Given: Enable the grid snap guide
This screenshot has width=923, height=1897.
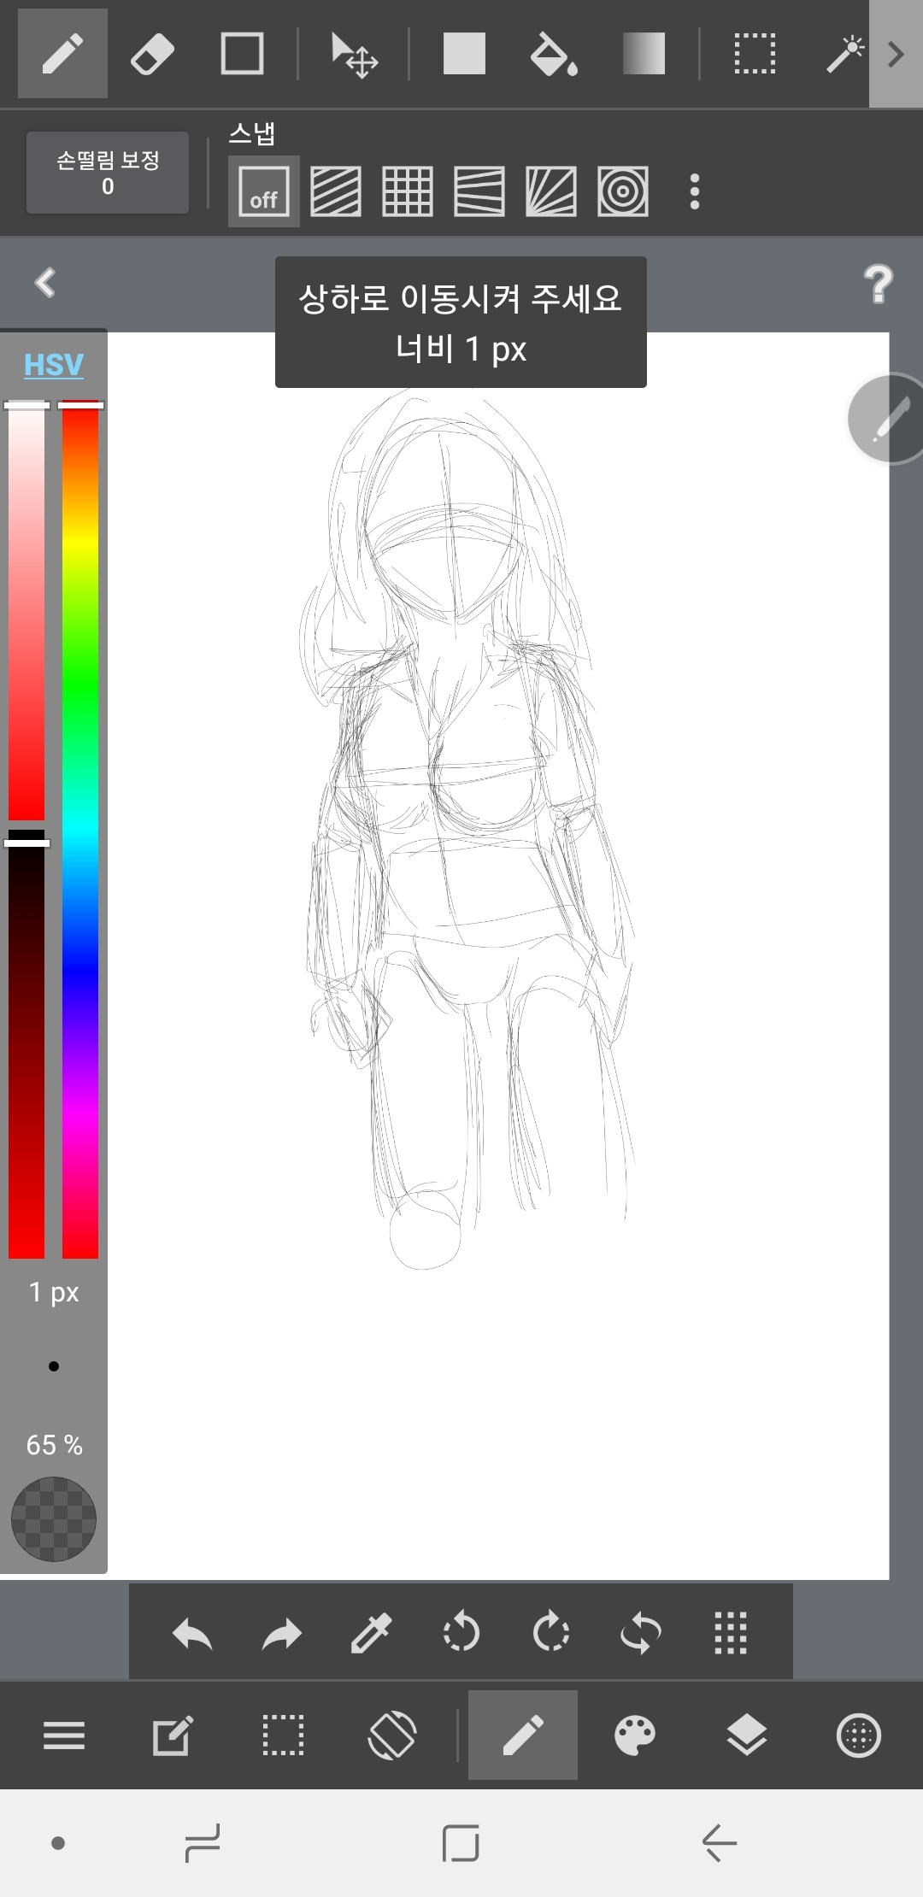Looking at the screenshot, I should (407, 191).
